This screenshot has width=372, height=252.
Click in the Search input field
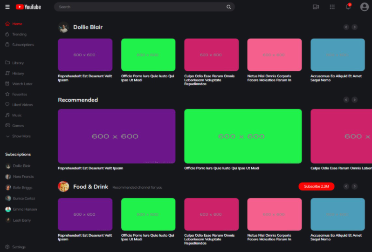point(140,7)
